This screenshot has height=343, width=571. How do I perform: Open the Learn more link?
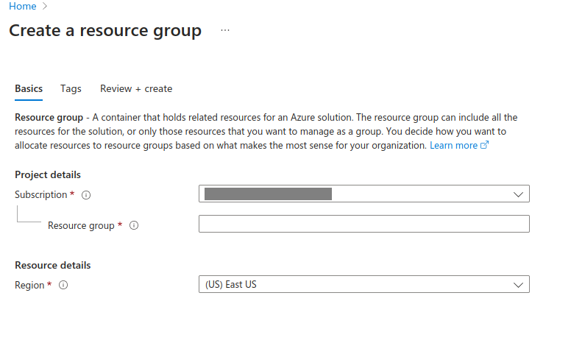point(453,145)
